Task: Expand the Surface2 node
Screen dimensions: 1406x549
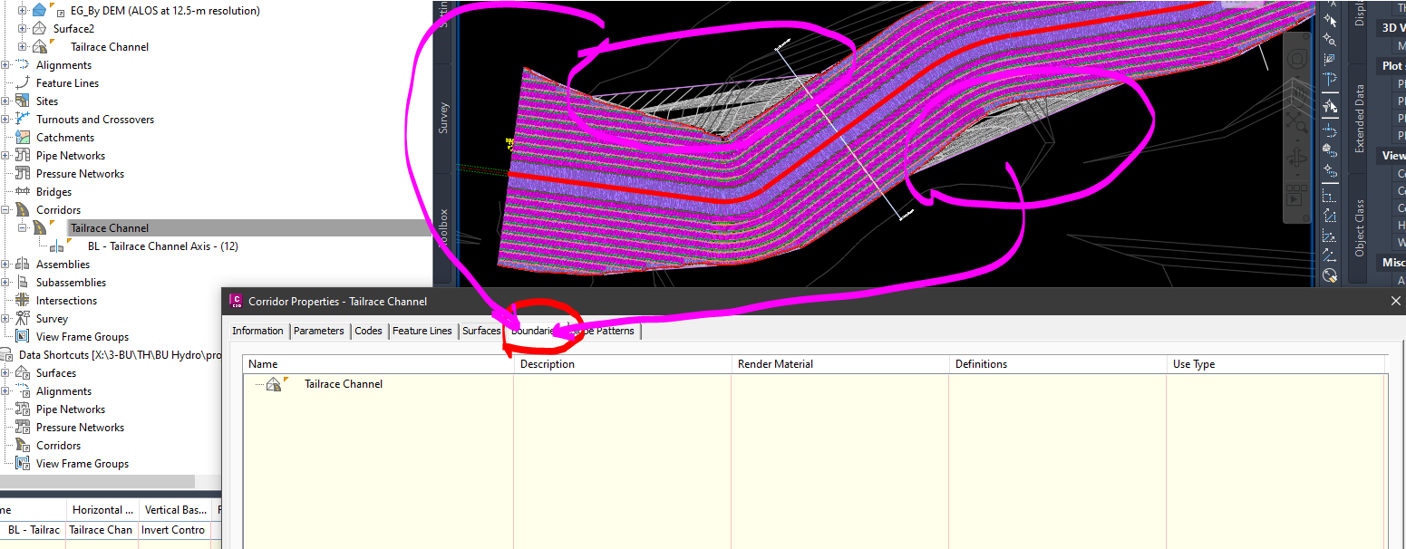Action: 20,28
